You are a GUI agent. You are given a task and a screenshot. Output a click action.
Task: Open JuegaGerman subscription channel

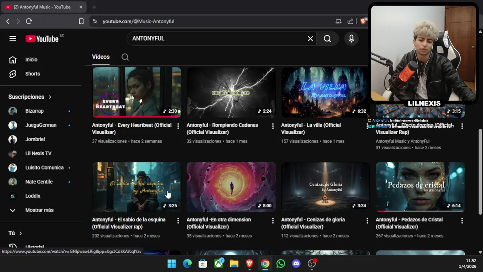tap(41, 125)
